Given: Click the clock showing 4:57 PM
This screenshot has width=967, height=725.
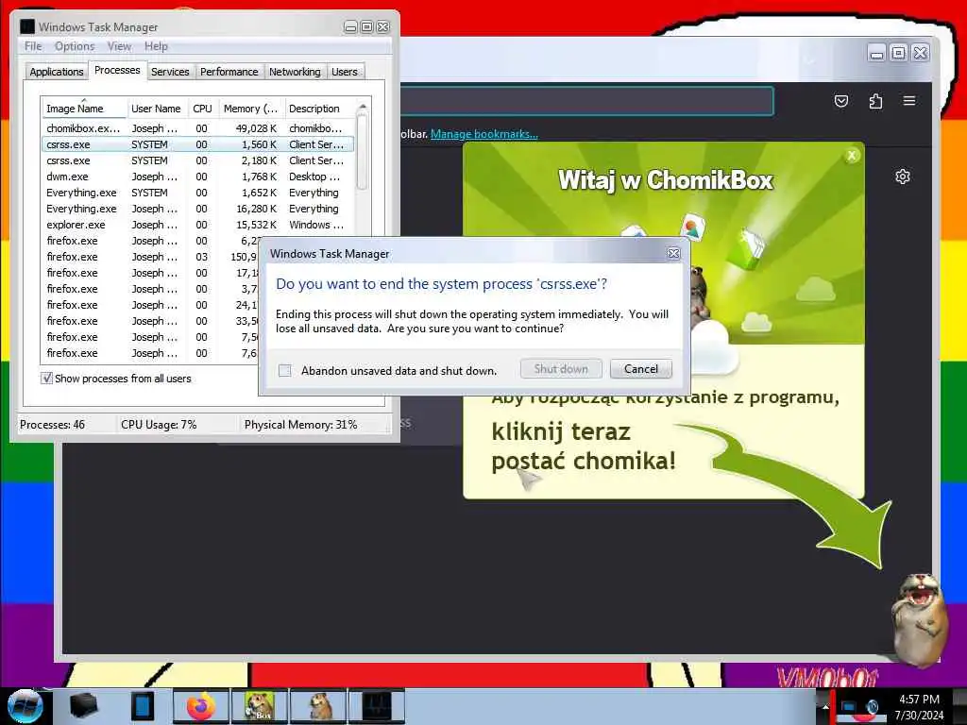Looking at the screenshot, I should click(x=919, y=700).
